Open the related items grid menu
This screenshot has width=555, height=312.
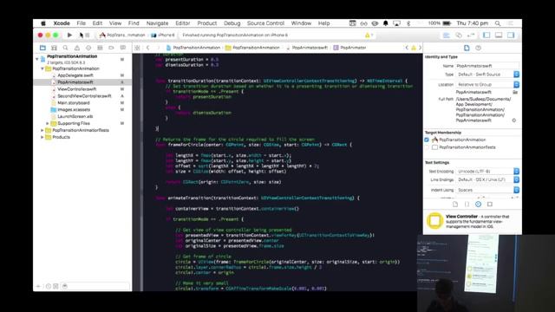[137, 48]
